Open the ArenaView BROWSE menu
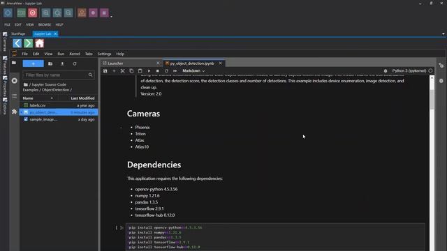 pos(45,25)
